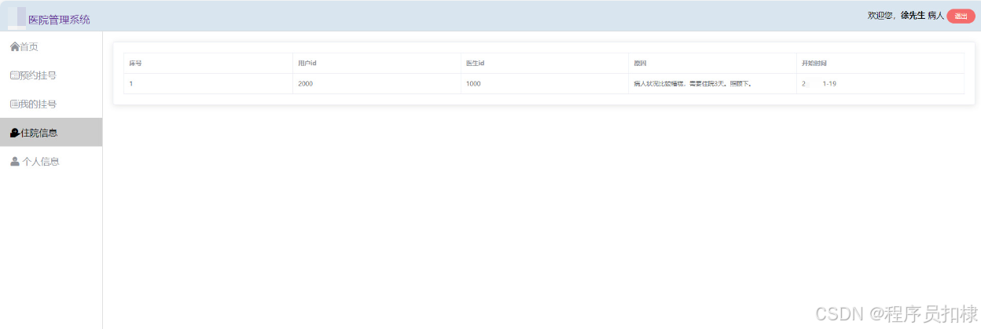Click the reason cell starting 病人状况
The image size is (981, 329).
tap(712, 83)
